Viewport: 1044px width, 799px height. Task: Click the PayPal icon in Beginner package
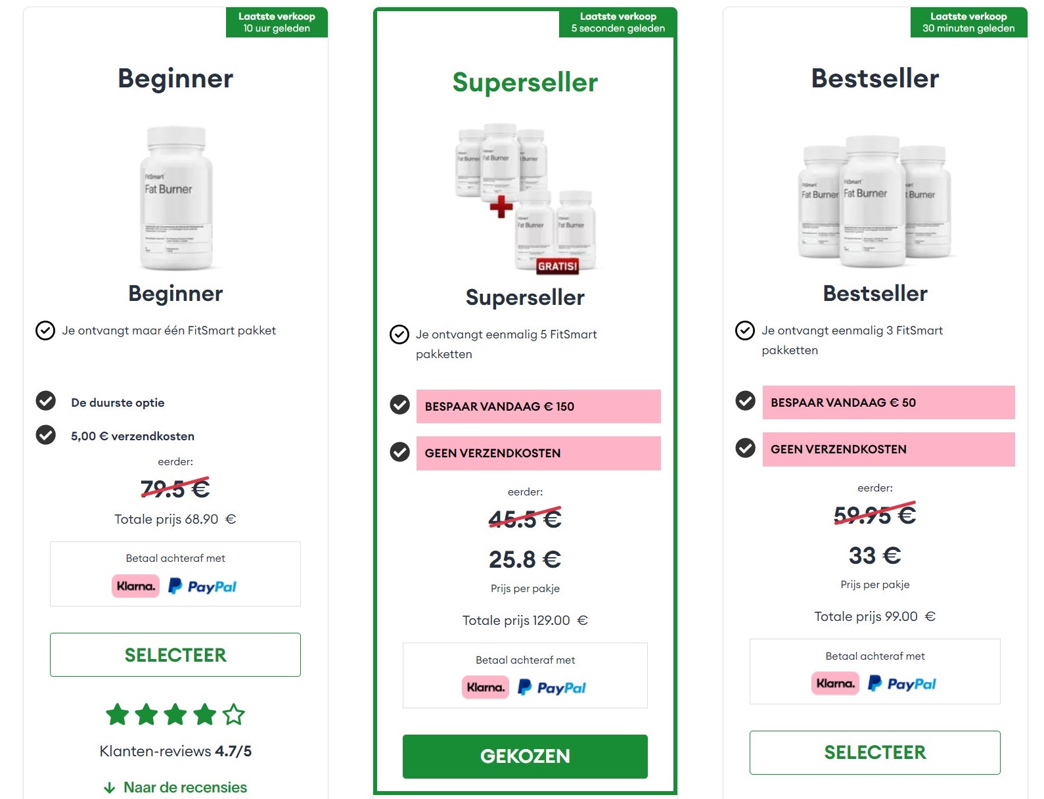point(204,586)
